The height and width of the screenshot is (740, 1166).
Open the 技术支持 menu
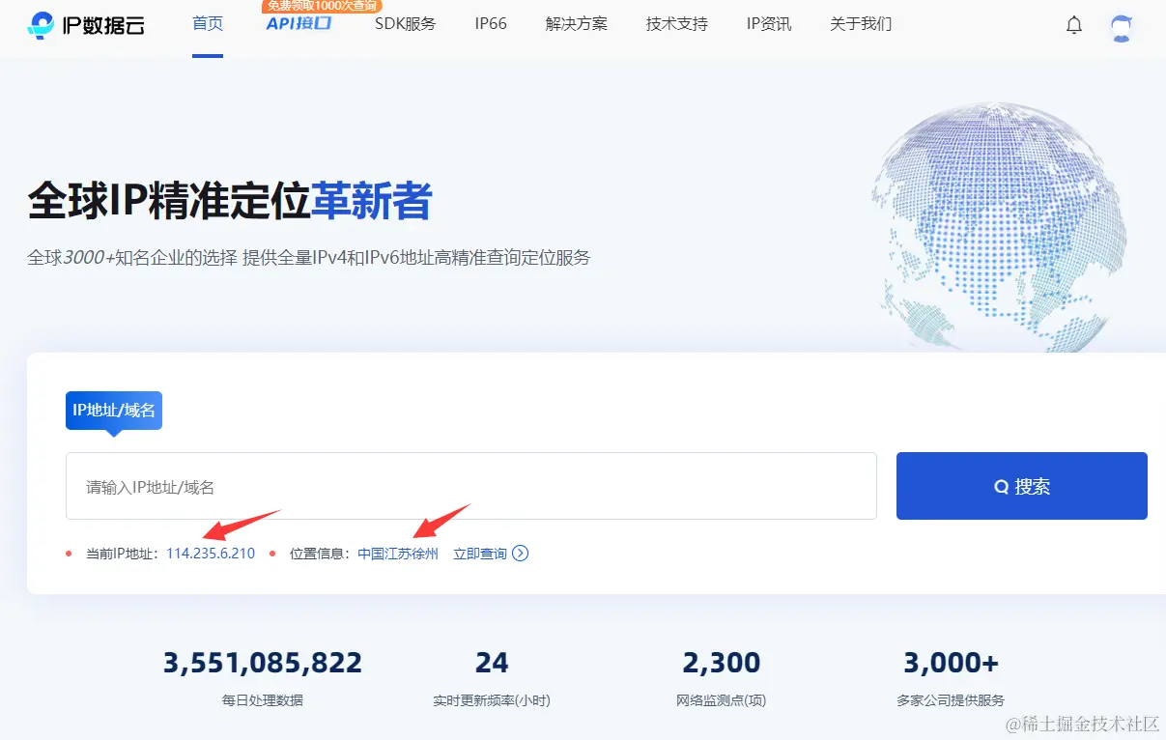[x=677, y=23]
